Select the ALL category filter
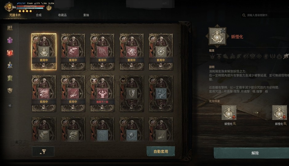The height and width of the screenshot is (166, 289). (10, 28)
